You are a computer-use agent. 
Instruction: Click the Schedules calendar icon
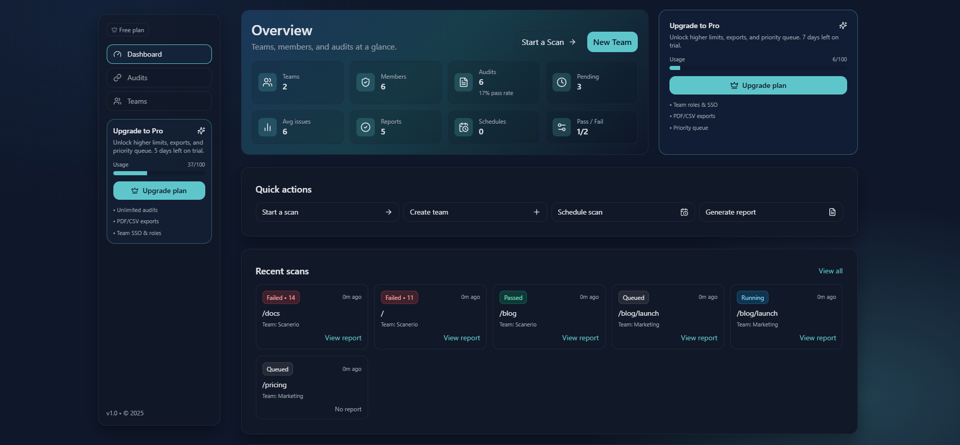tap(463, 127)
